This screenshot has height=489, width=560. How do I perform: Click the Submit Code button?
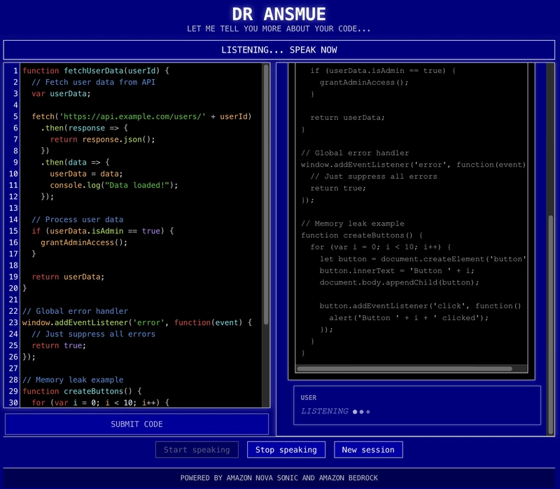136,424
